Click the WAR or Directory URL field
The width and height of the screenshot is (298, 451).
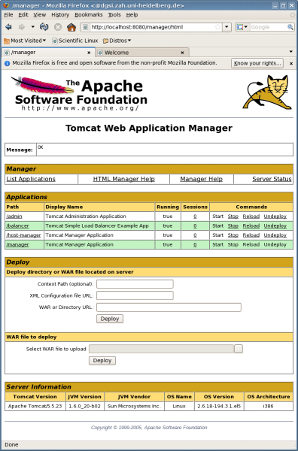[169, 307]
